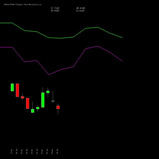Click the '28 Apr' date axis label
The image size is (159, 159).
click(x=47, y=151)
